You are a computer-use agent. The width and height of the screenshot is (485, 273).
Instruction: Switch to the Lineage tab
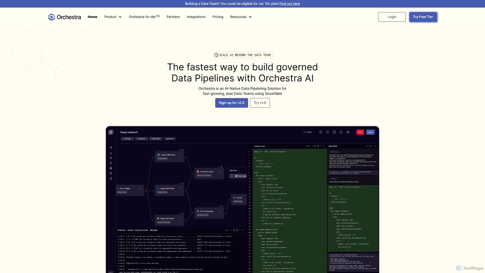point(127,139)
